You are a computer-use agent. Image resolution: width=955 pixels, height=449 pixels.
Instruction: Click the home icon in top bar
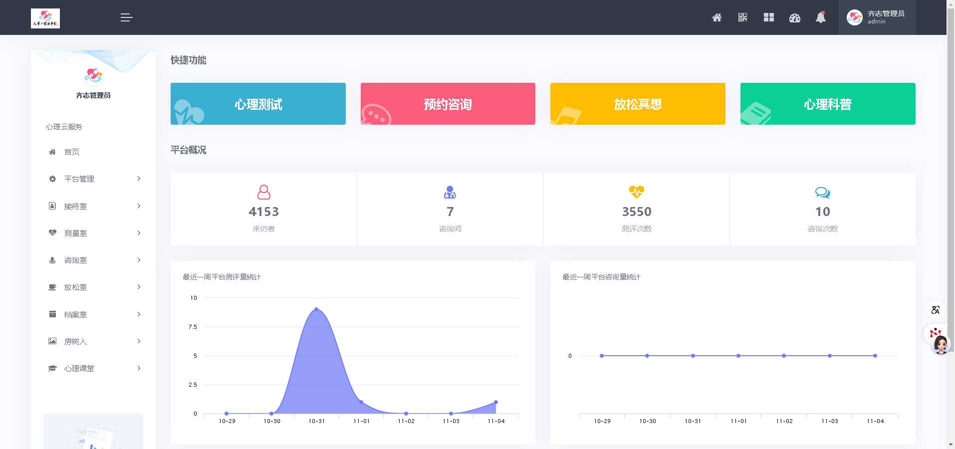716,18
